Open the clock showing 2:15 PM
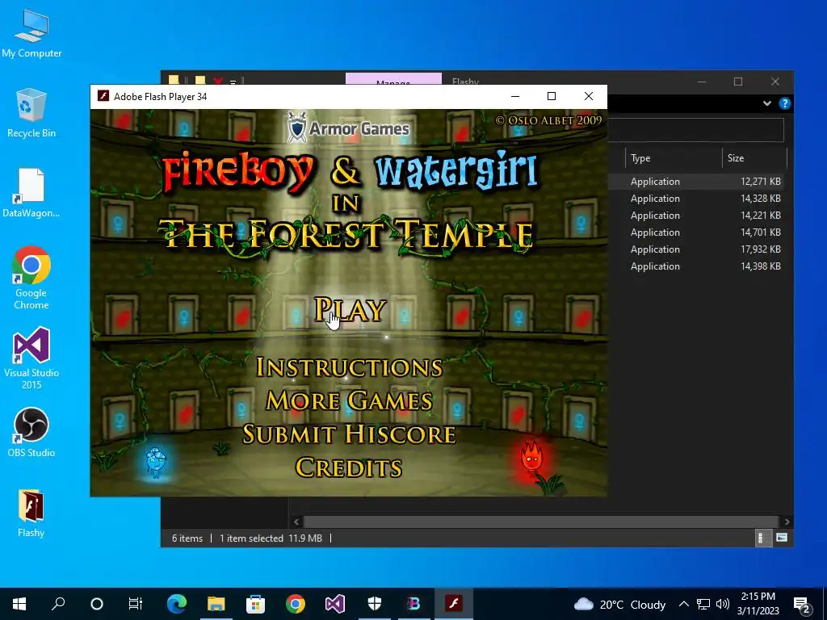Viewport: 827px width, 620px height. [758, 604]
